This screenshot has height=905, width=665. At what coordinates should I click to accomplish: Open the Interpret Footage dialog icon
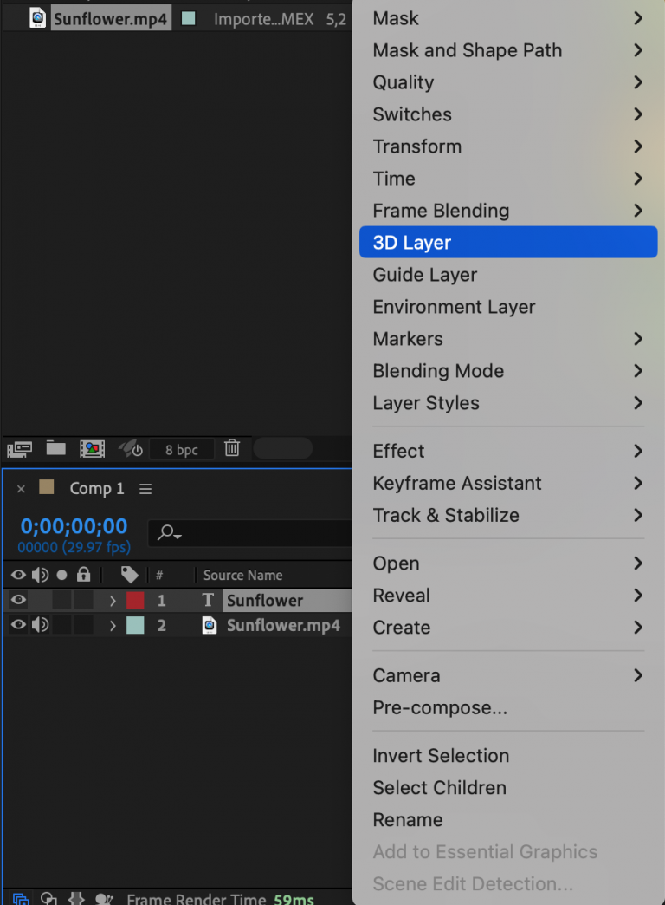pyautogui.click(x=19, y=449)
